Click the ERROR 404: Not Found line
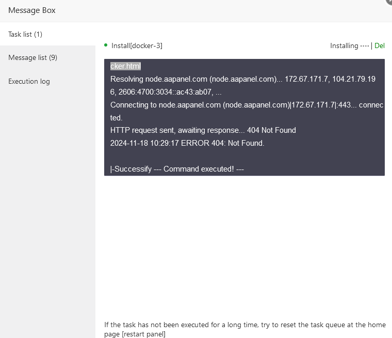The image size is (392, 338). 187,143
